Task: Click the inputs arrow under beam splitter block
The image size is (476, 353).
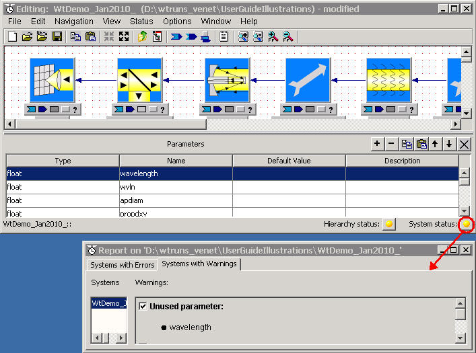Action: (x=118, y=110)
